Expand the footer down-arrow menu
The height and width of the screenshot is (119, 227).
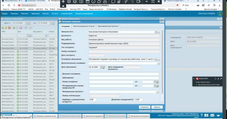click(218, 115)
